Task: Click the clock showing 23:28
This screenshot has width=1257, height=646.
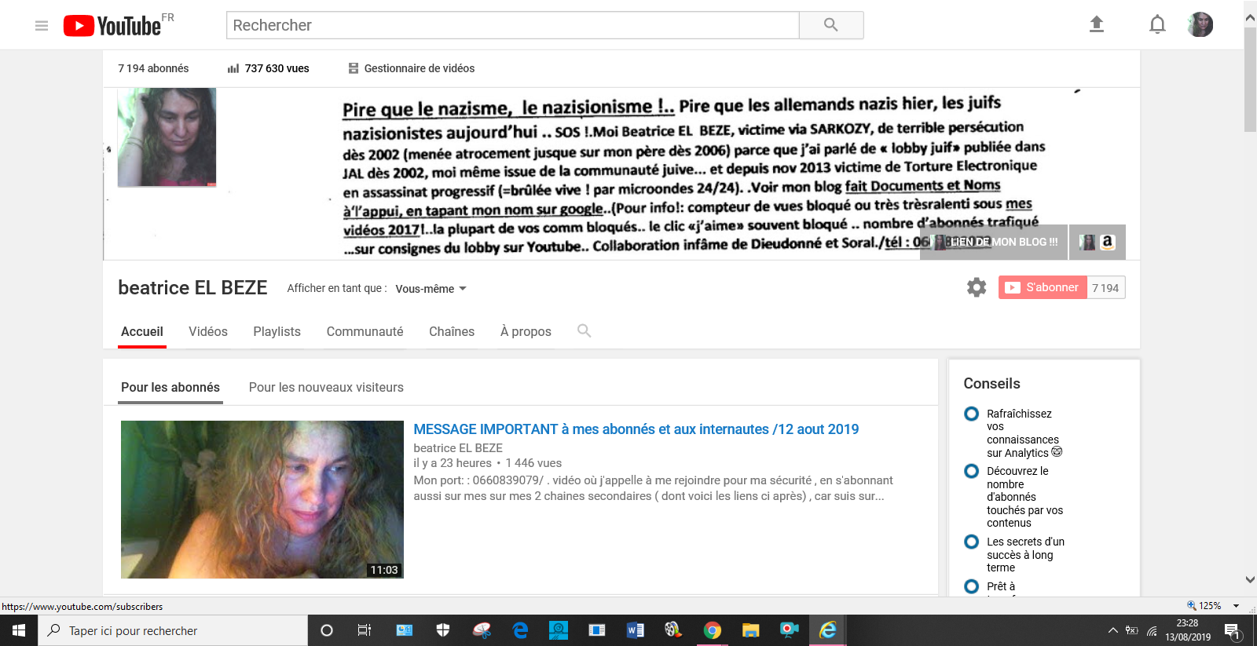Action: click(x=1187, y=623)
